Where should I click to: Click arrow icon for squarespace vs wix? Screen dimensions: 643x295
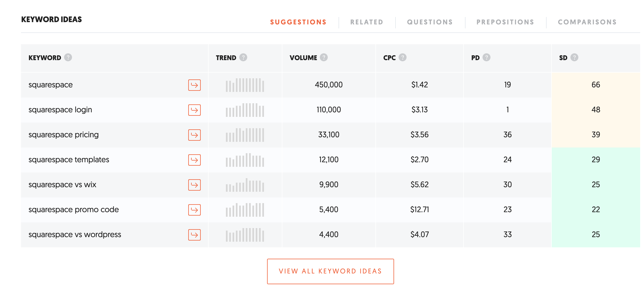194,185
